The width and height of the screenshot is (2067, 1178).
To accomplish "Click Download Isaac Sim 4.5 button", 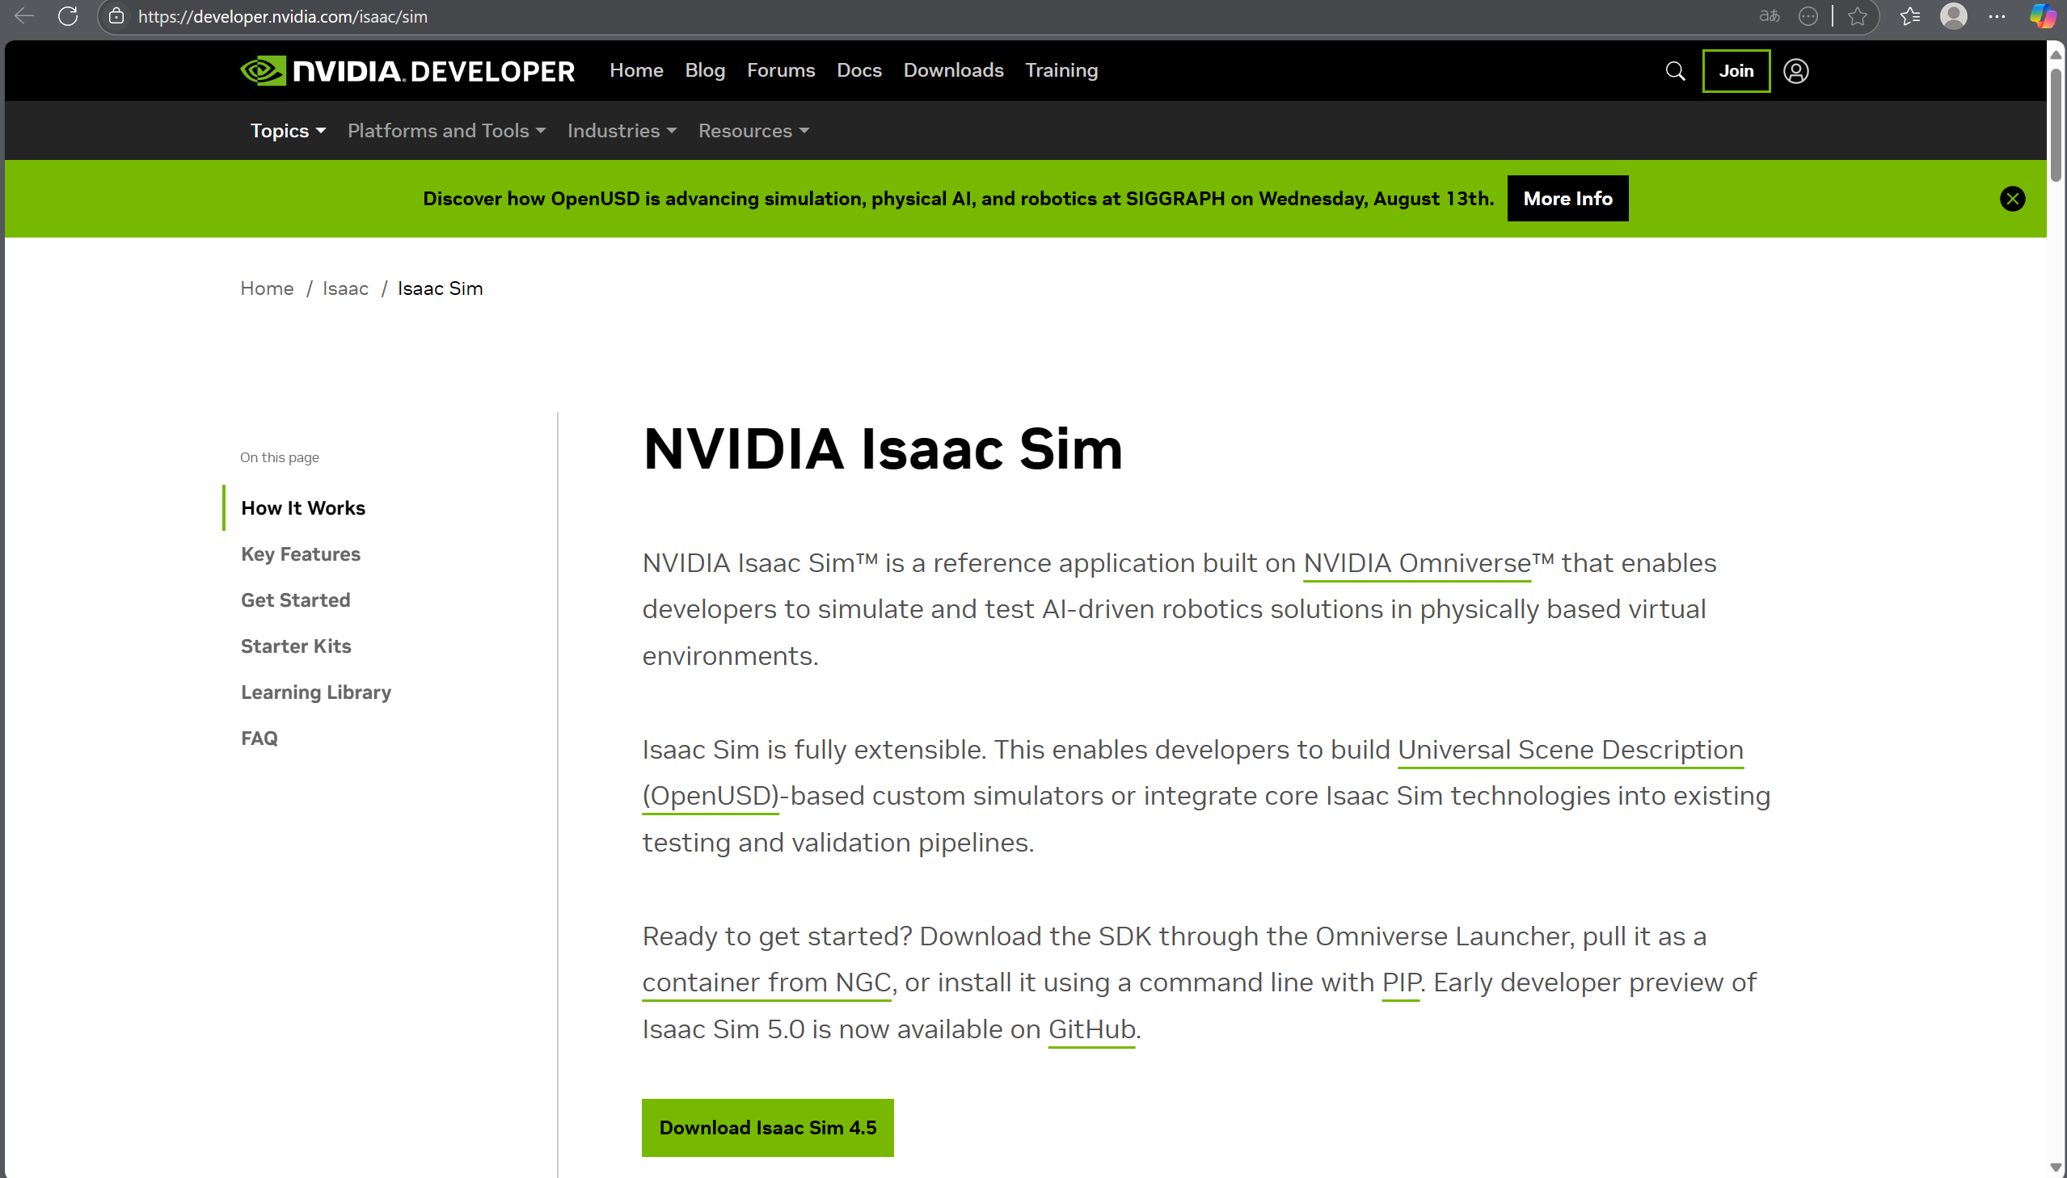I will pos(767,1128).
